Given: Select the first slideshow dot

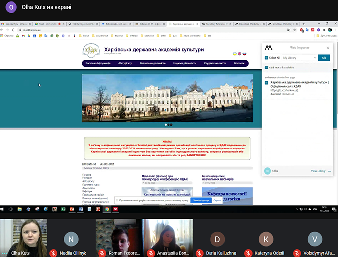Looking at the screenshot, I should [166, 125].
